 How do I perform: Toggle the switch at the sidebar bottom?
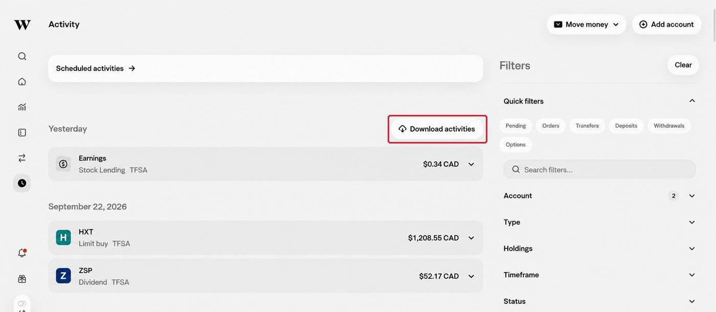[x=22, y=303]
